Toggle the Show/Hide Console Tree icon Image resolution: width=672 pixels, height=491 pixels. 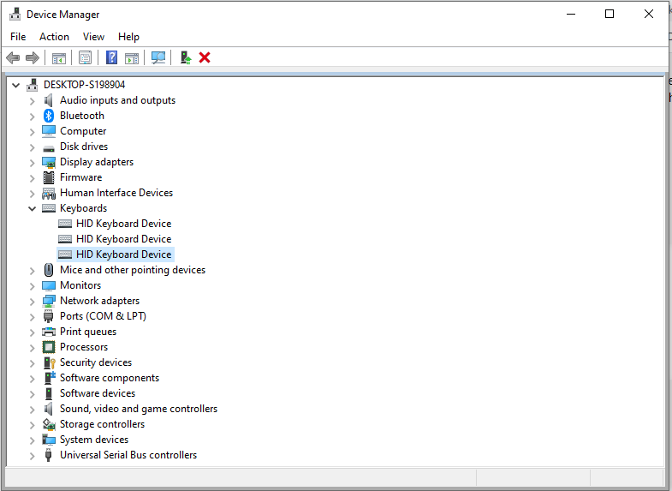pyautogui.click(x=59, y=58)
